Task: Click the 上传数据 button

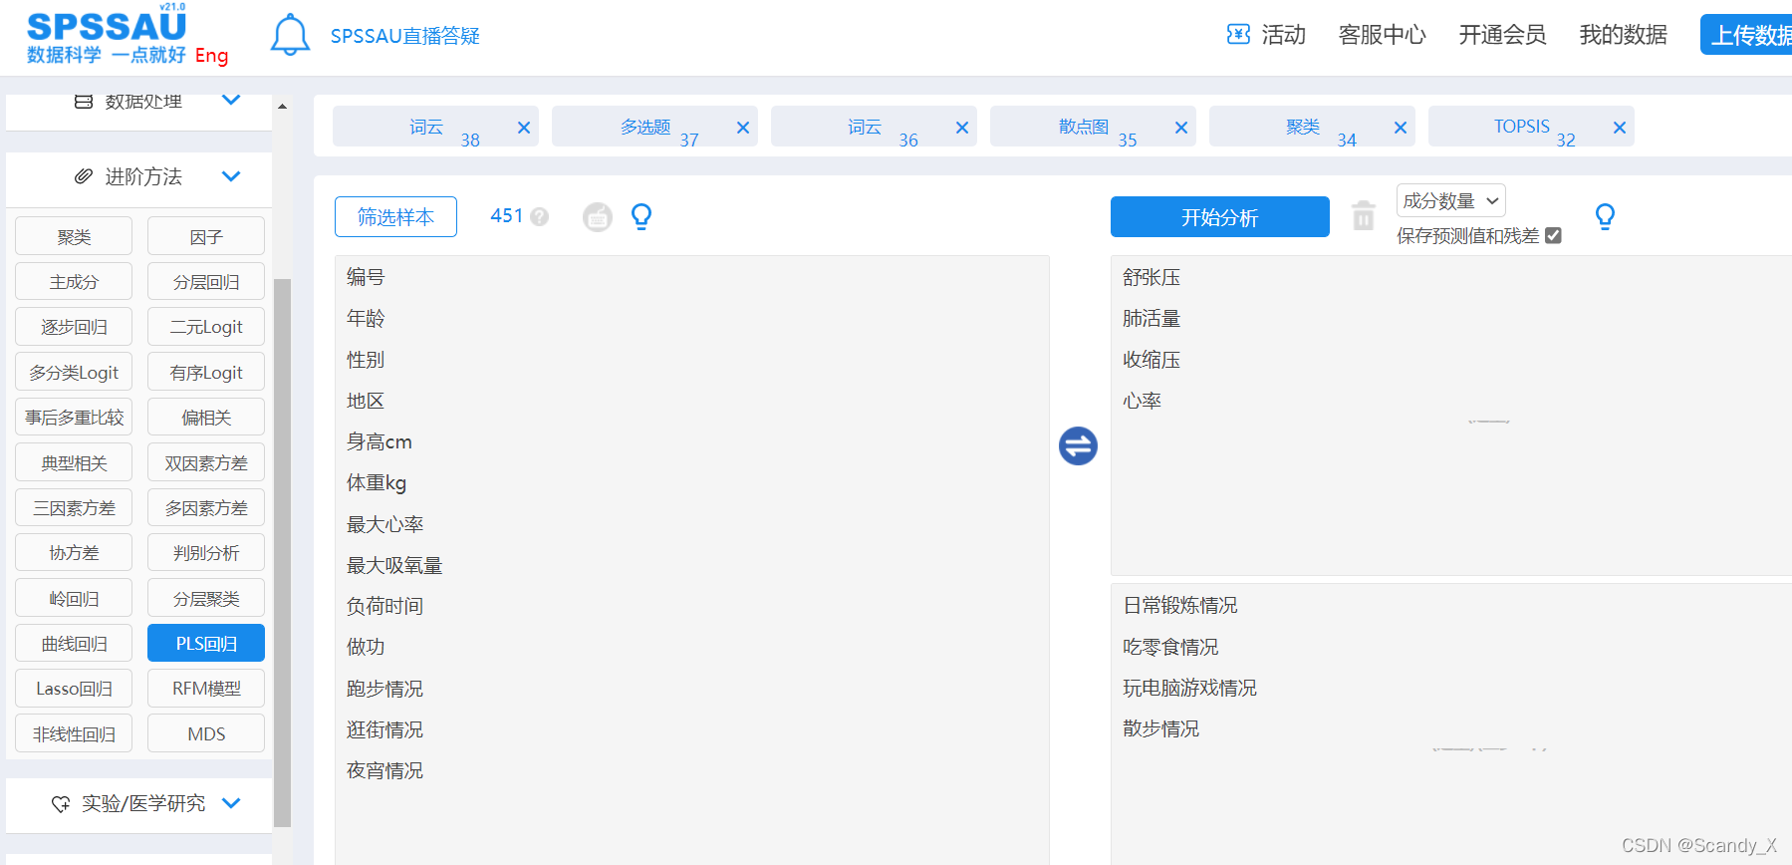Action: tap(1746, 36)
